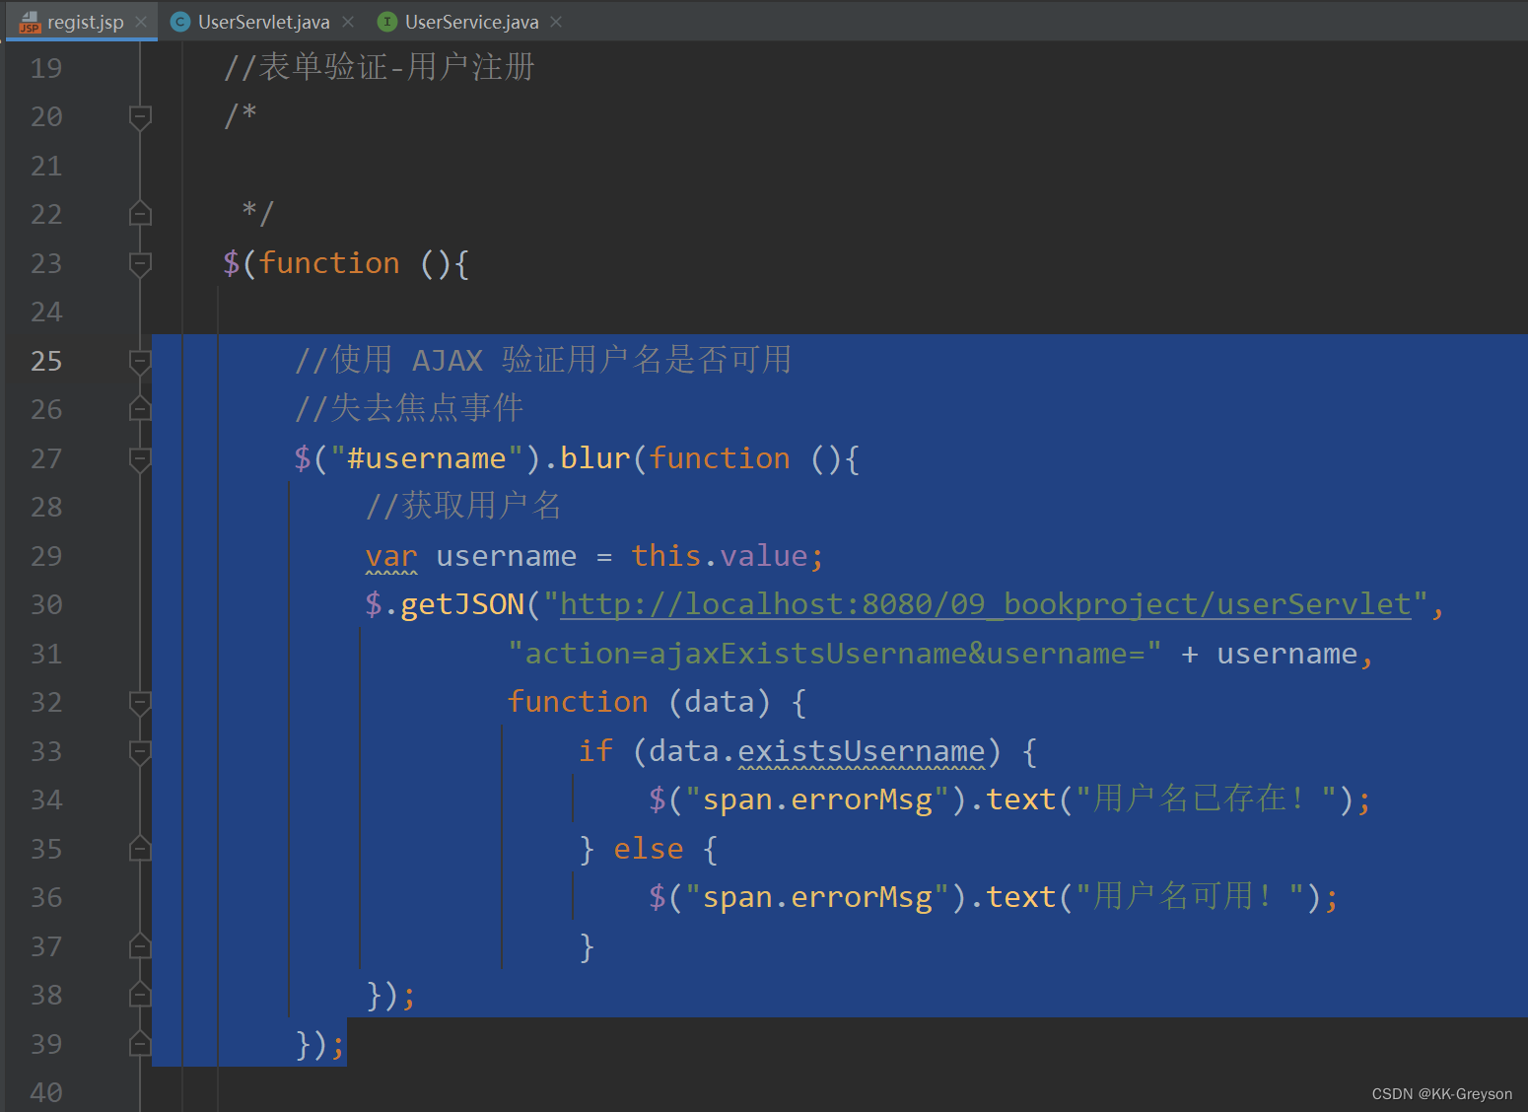
Task: Close the UserService.java tab
Action: click(x=556, y=22)
